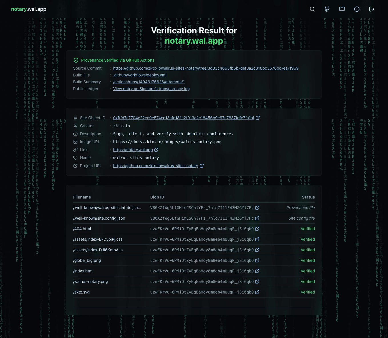This screenshot has height=338, width=388.
Task: Click the Filename column header
Action: click(x=82, y=197)
